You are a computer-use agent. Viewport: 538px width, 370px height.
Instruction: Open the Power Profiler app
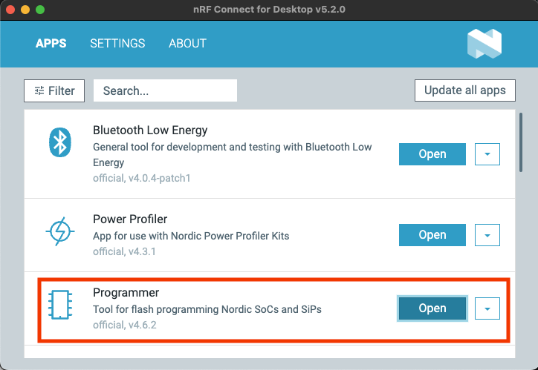tap(432, 235)
